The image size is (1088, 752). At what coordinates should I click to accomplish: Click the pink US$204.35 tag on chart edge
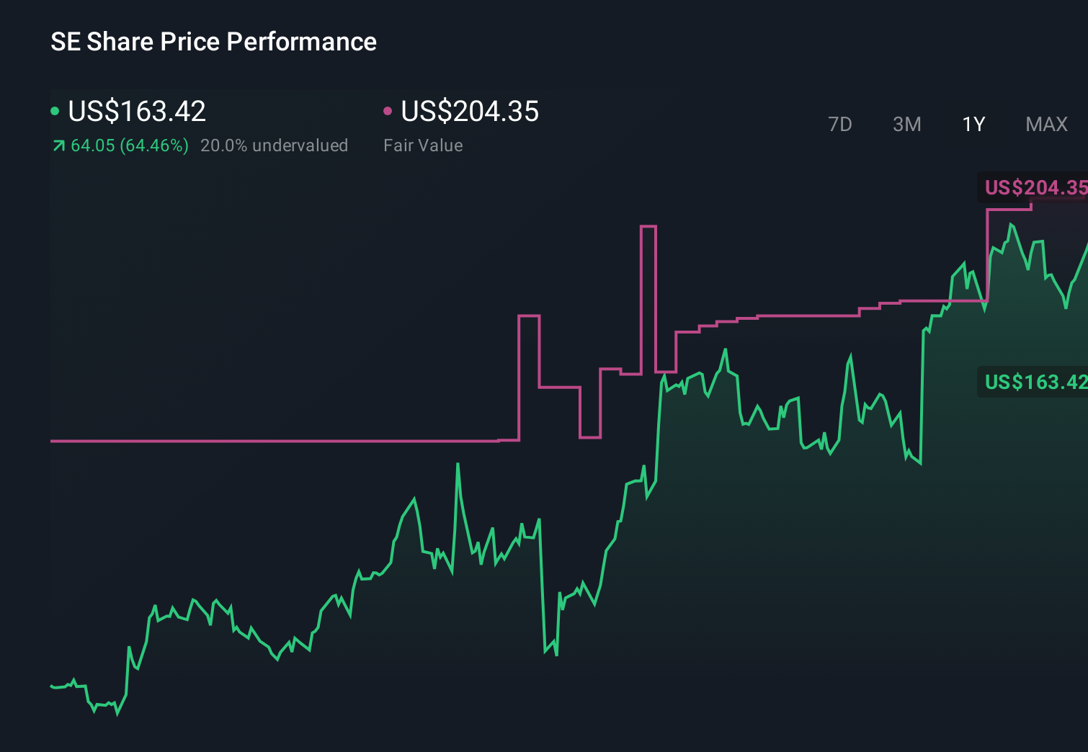click(1034, 188)
